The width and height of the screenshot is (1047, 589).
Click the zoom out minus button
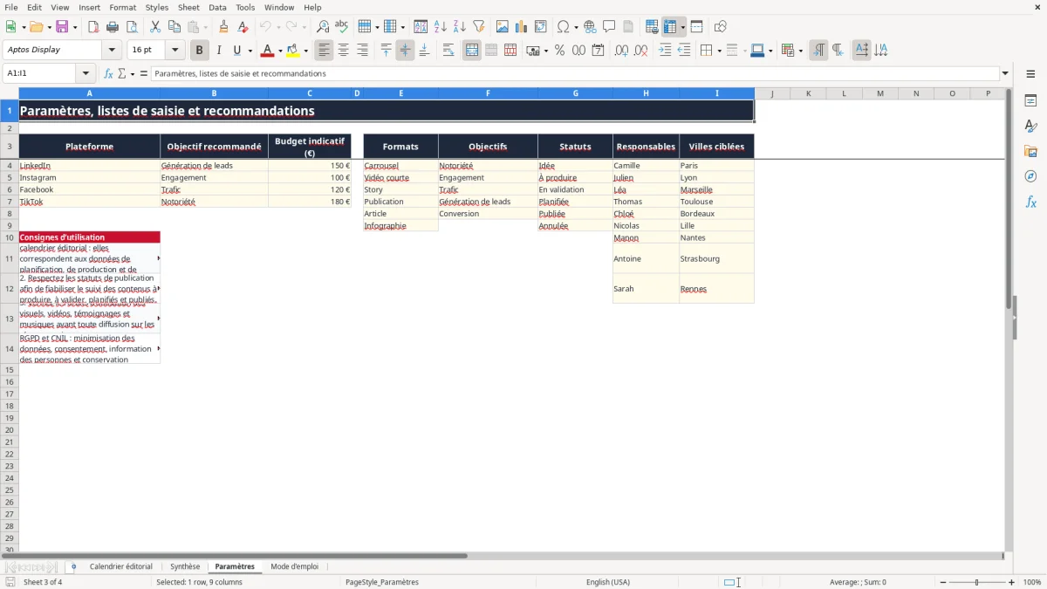click(943, 582)
